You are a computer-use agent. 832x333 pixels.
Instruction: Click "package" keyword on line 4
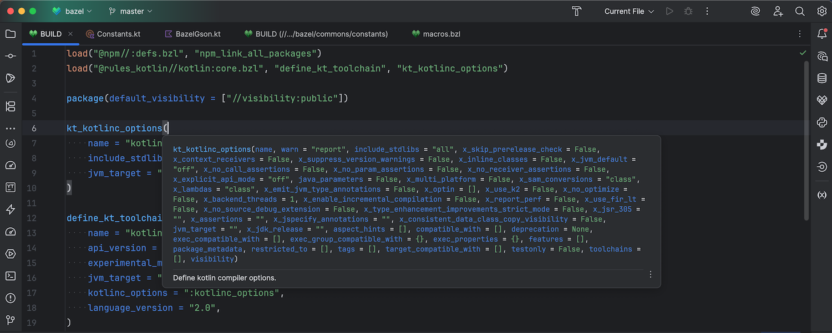(x=85, y=99)
